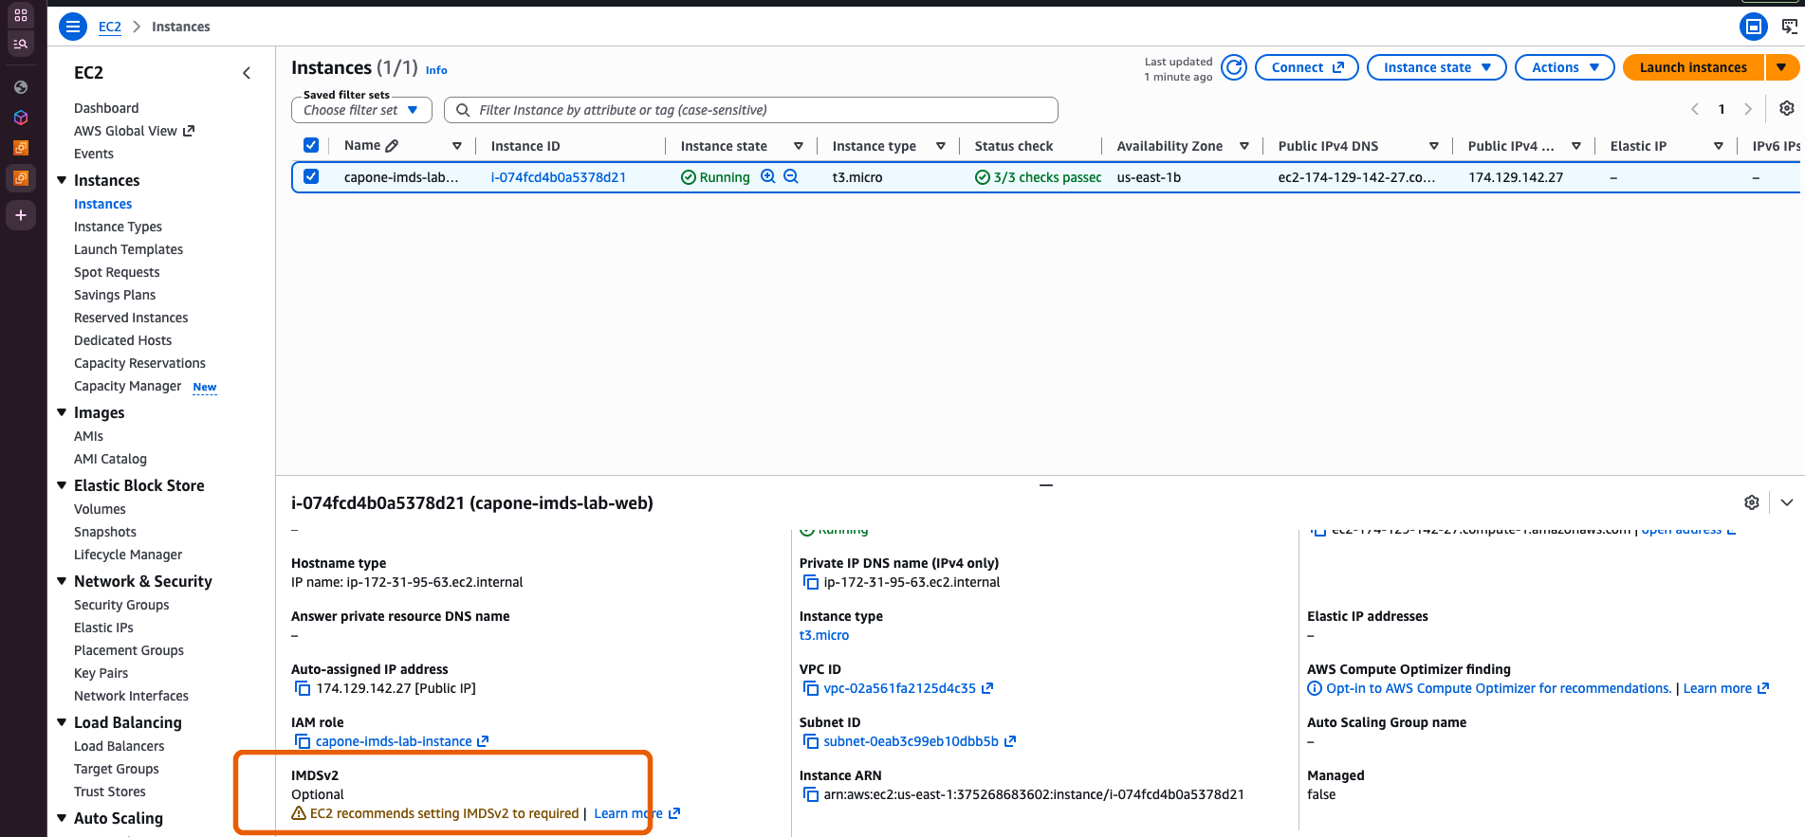Viewport: 1805px width, 837px height.
Task: Open the Instance state dropdown button
Action: pyautogui.click(x=1436, y=67)
